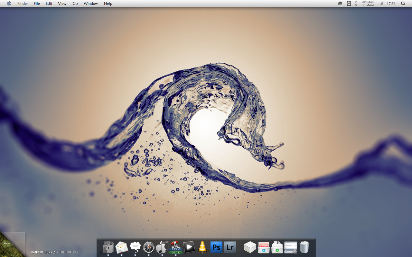412x257 pixels.
Task: Open the View menu
Action: (x=62, y=4)
